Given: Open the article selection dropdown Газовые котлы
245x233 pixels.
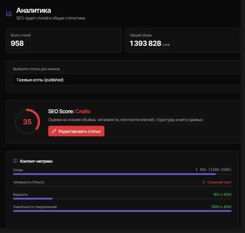Looking at the screenshot, I should pos(127,80).
